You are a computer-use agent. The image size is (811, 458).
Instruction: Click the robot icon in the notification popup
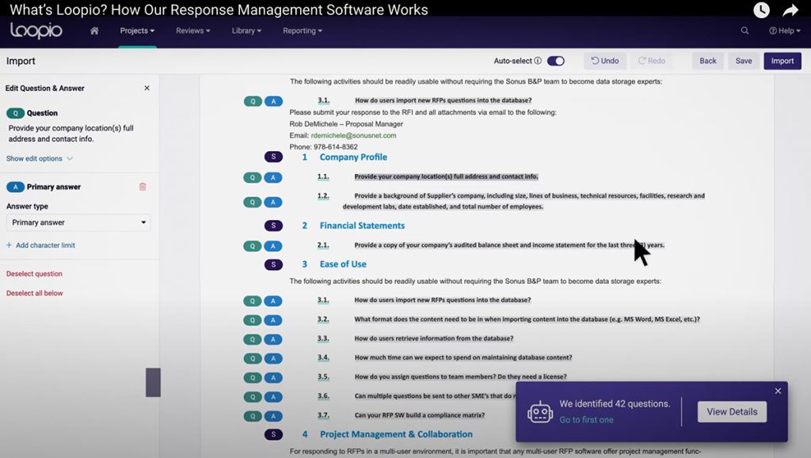click(x=539, y=412)
